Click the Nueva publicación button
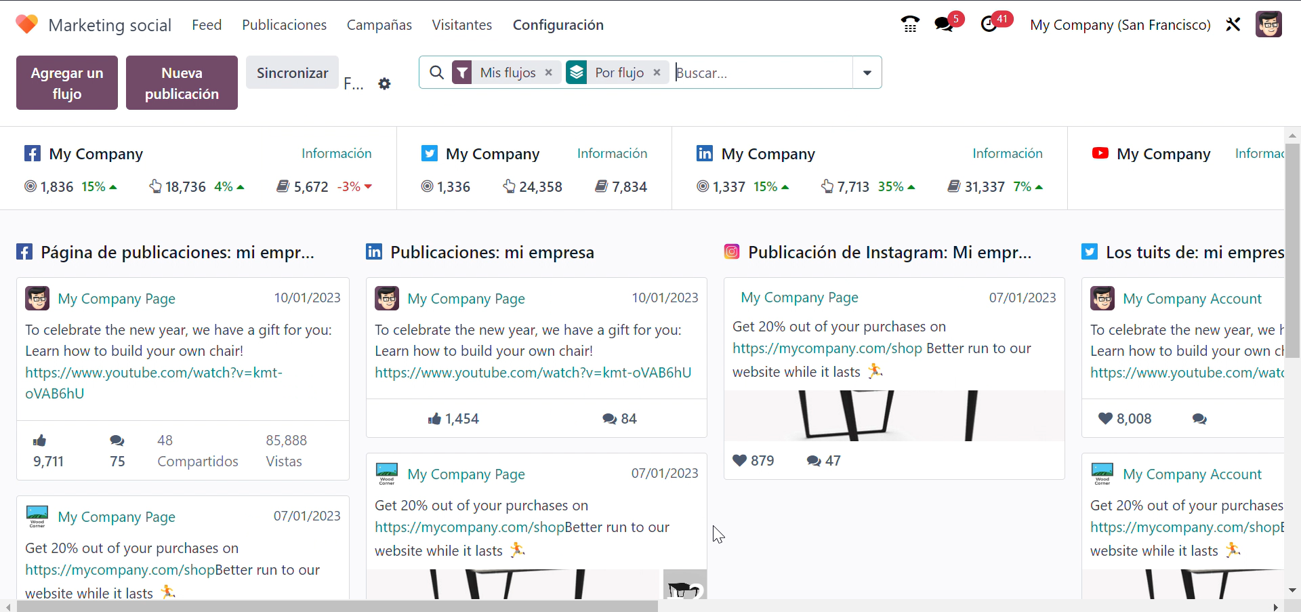1301x612 pixels. click(x=182, y=83)
